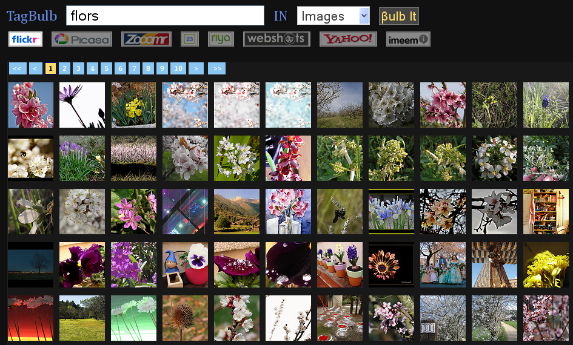Open the green-tinted daisies thumbnail
Screen dimensions: 573x345
(x=134, y=318)
